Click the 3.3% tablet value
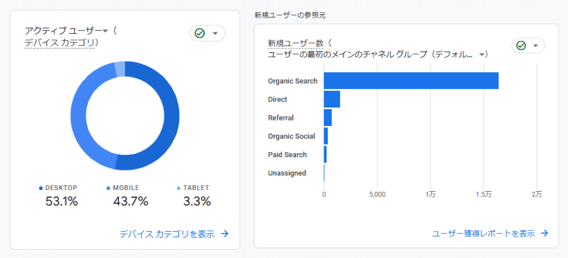The height and width of the screenshot is (258, 568). pyautogui.click(x=197, y=201)
